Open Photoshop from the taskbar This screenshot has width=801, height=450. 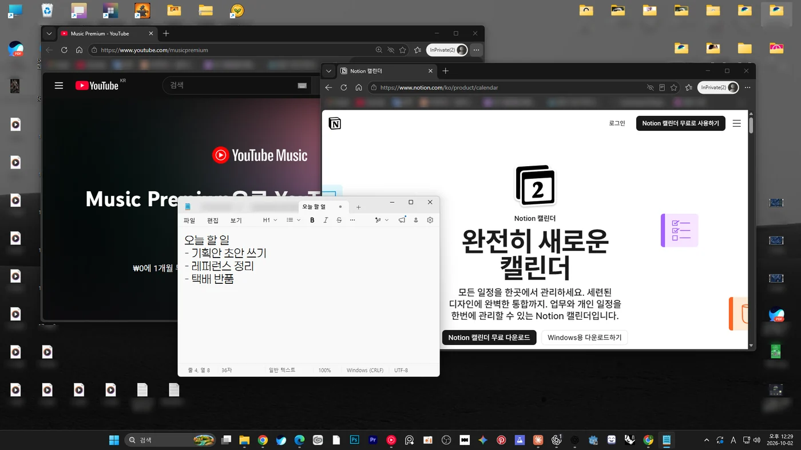click(354, 440)
